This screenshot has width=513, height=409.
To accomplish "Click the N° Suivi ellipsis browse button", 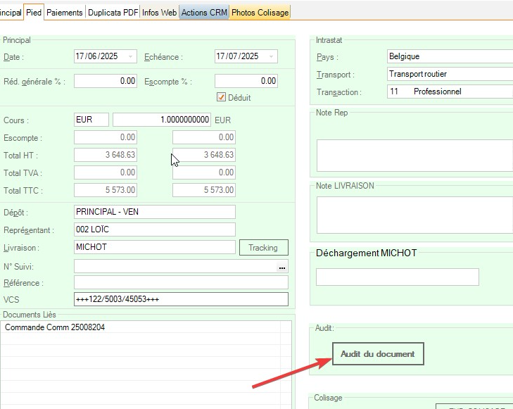I will [282, 268].
